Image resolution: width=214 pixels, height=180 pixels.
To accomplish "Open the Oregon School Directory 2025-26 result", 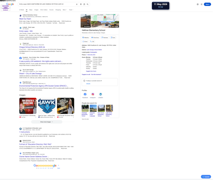I will pyautogui.click(x=32, y=47).
